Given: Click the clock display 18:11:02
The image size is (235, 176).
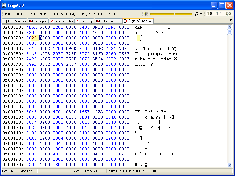Looking at the screenshot, I should coord(219,13).
